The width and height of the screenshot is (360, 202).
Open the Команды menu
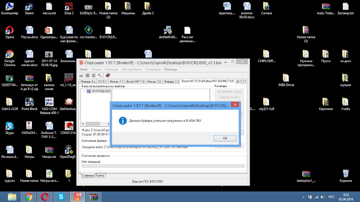pyautogui.click(x=111, y=70)
